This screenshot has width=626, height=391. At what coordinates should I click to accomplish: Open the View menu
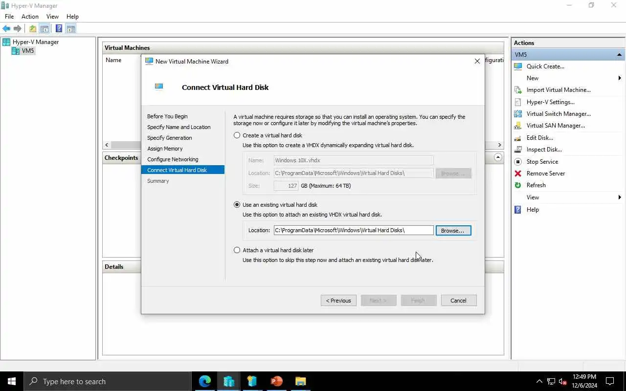52,17
